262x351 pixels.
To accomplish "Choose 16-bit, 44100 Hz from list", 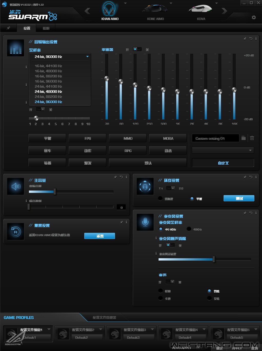I will 48,66.
